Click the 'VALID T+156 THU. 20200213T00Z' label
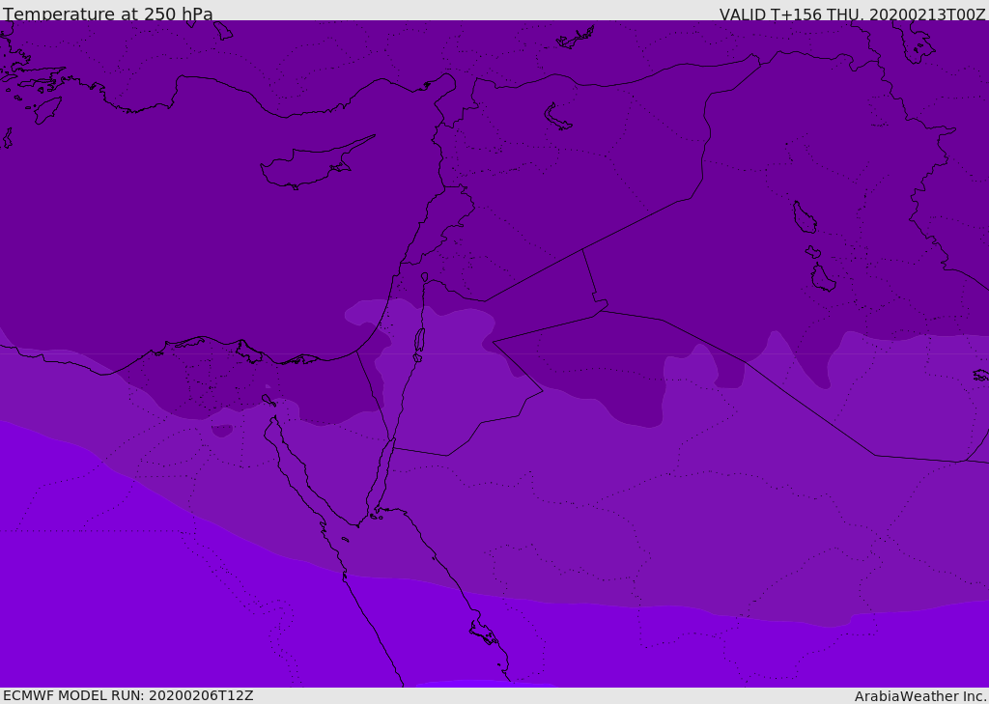 click(852, 14)
